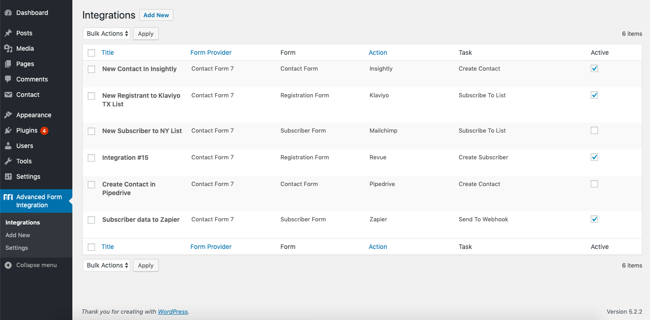
Task: Open the bottom Bulk Actions dropdown
Action: 106,265
